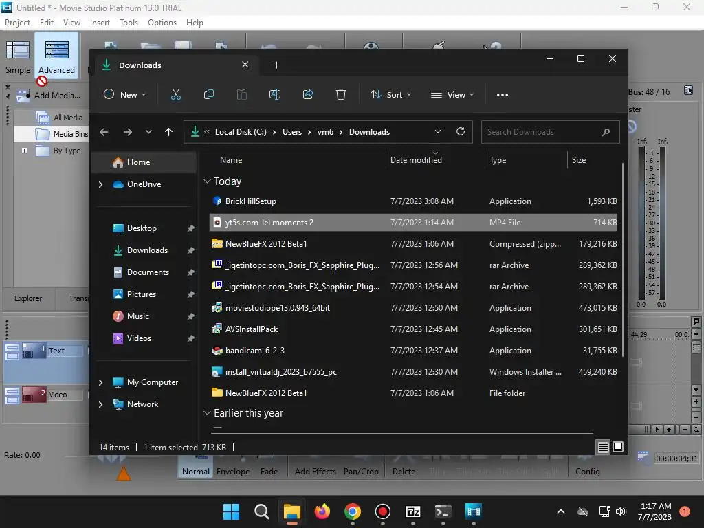
Task: Select Advanced mode in Movie Studio
Action: click(56, 57)
